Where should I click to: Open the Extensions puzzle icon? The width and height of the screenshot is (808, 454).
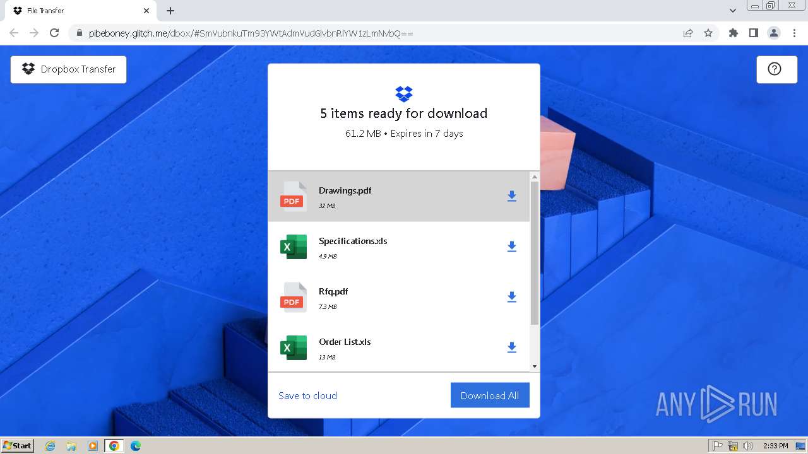pyautogui.click(x=734, y=33)
